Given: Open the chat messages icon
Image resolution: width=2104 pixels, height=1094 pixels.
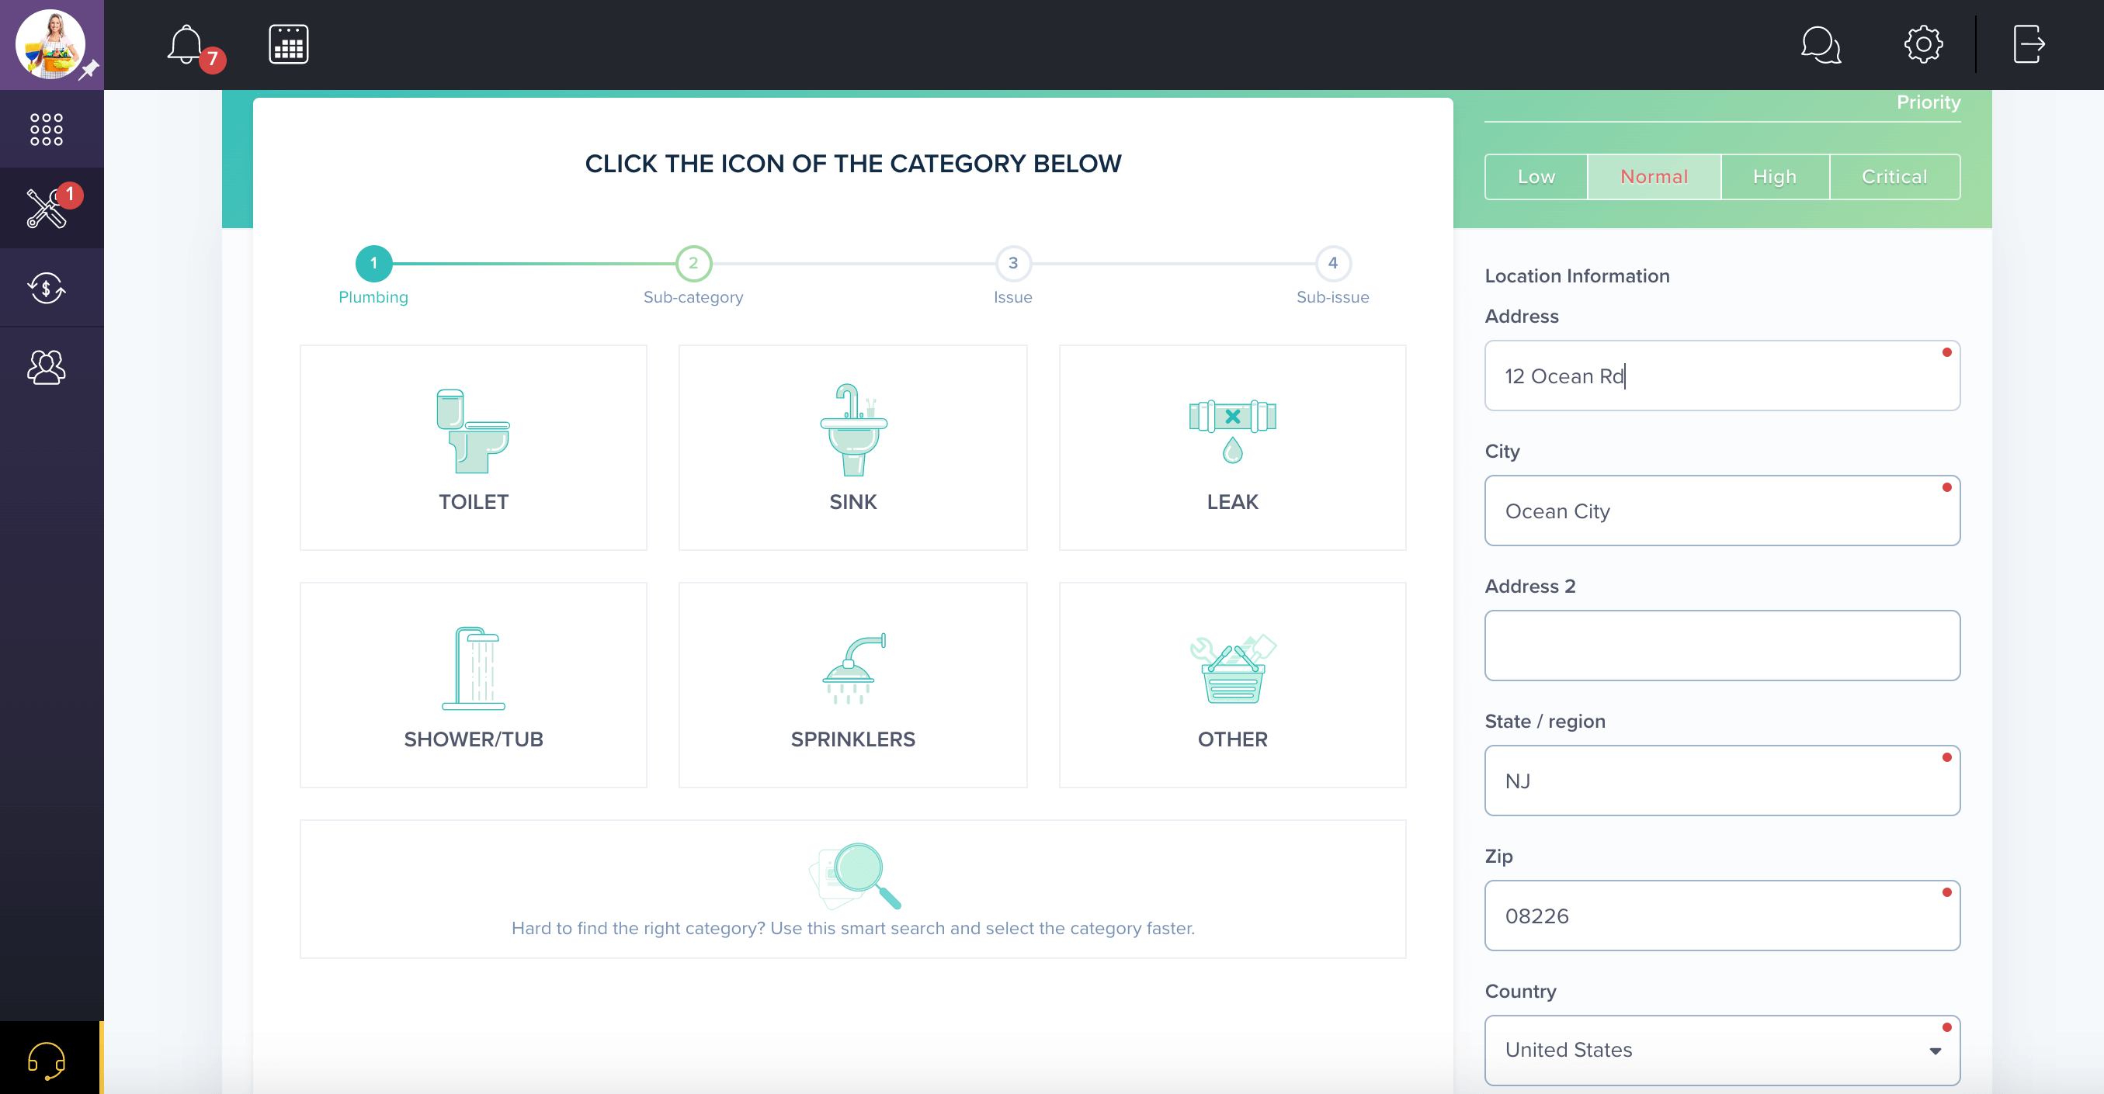Looking at the screenshot, I should [1821, 44].
